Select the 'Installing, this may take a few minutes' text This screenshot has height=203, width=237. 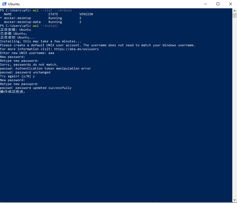click(x=41, y=41)
